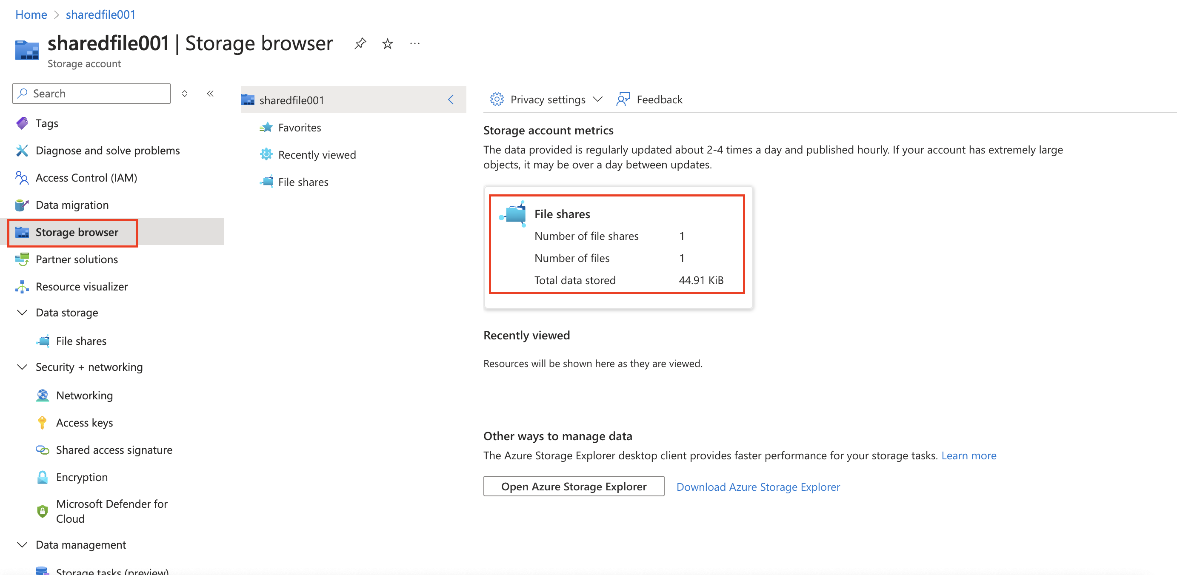Click the 44.91 KiB total data value
This screenshot has width=1177, height=575.
coord(701,280)
